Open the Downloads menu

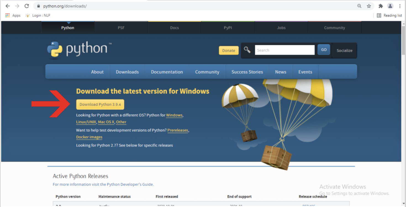click(x=127, y=72)
